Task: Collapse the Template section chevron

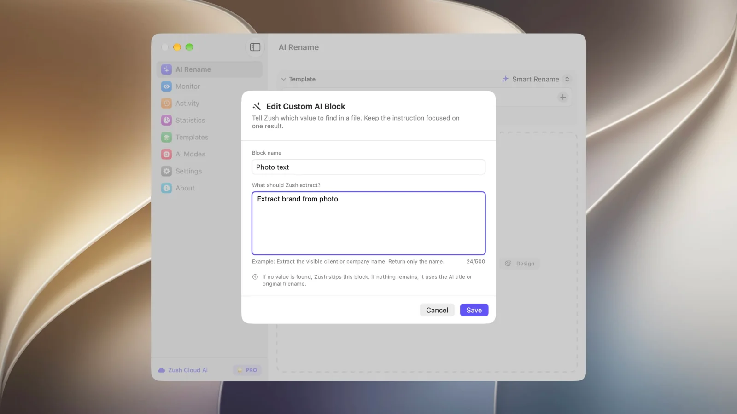Action: pos(284,79)
